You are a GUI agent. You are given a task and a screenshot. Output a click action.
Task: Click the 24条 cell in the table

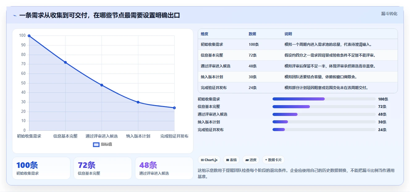tap(252, 88)
